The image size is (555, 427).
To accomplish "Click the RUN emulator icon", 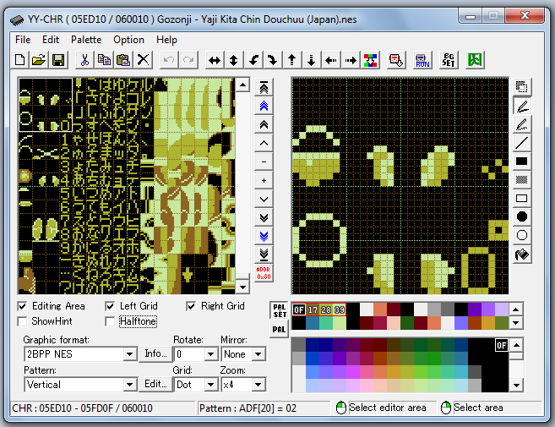I will (x=422, y=60).
